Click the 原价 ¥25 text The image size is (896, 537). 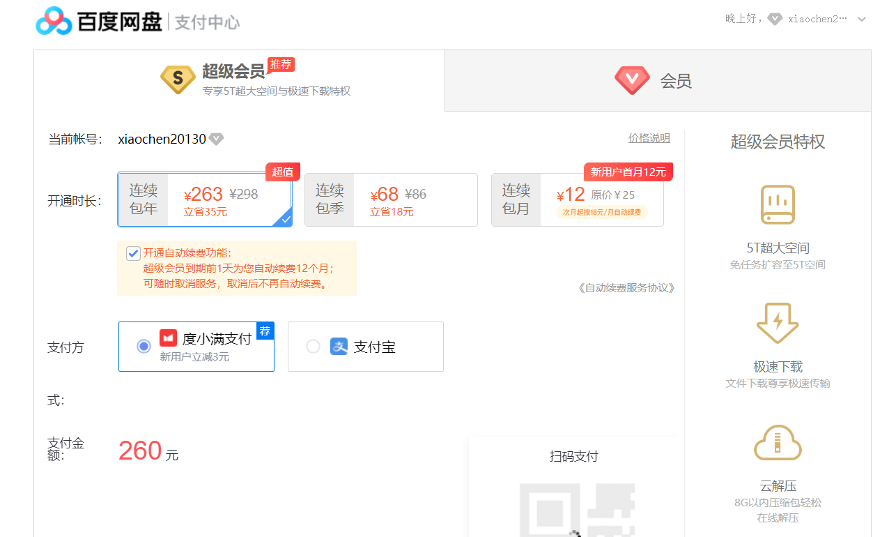[613, 195]
